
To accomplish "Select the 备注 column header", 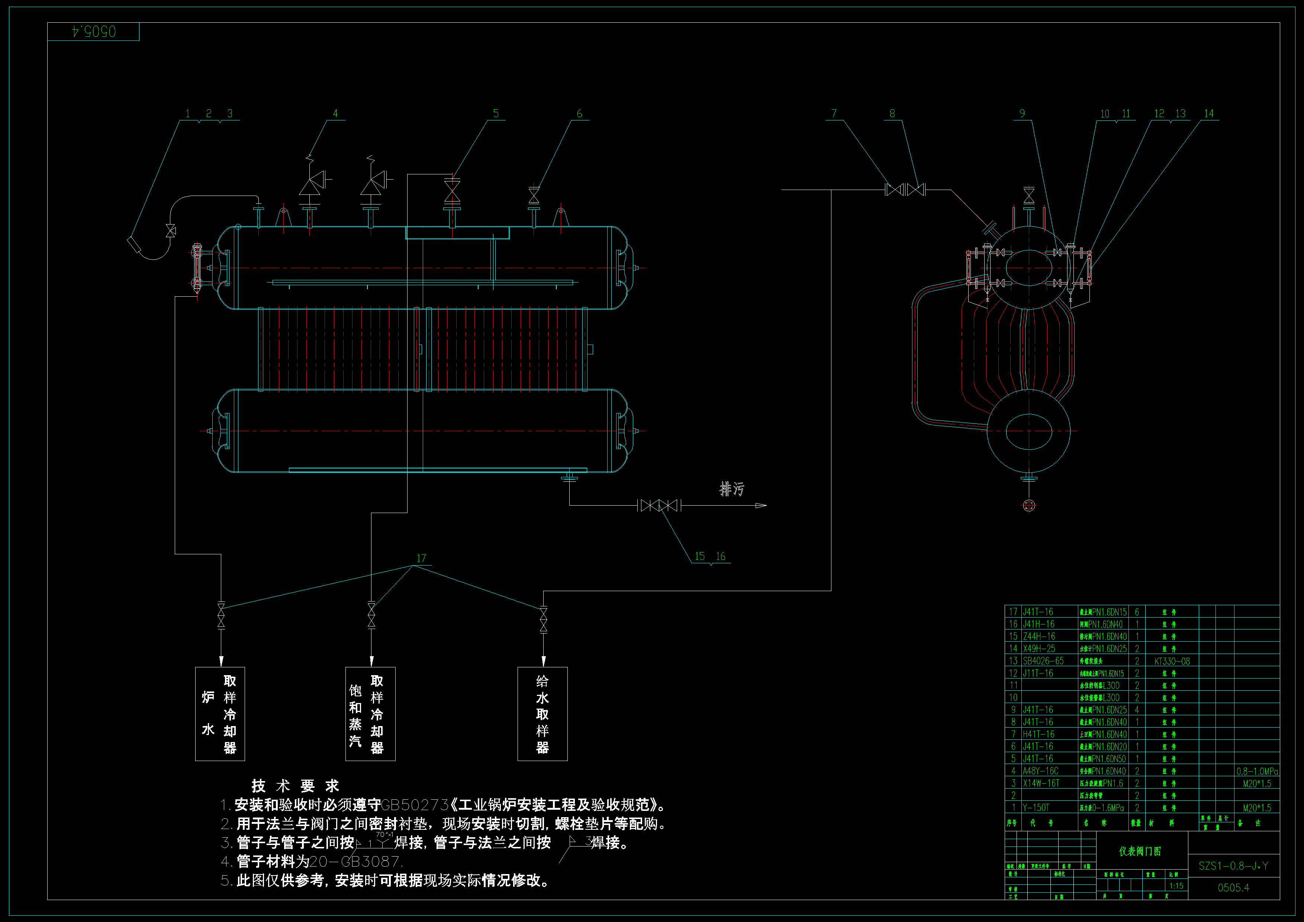I will coord(1249,823).
